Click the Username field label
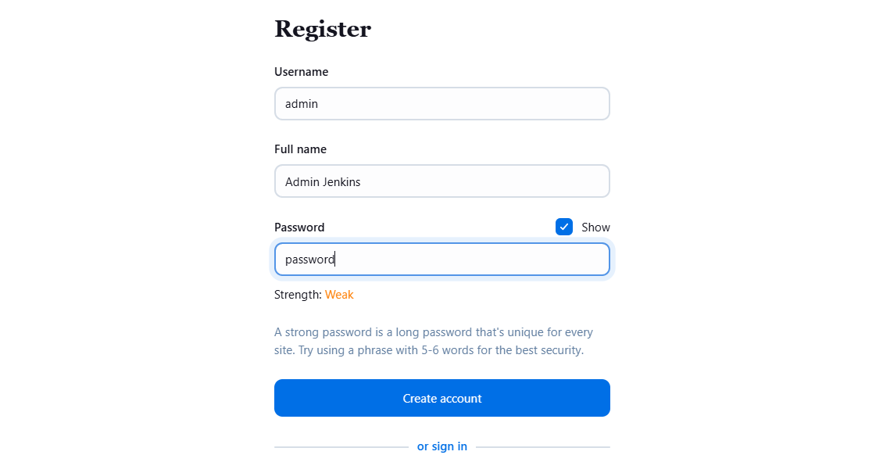 [302, 72]
